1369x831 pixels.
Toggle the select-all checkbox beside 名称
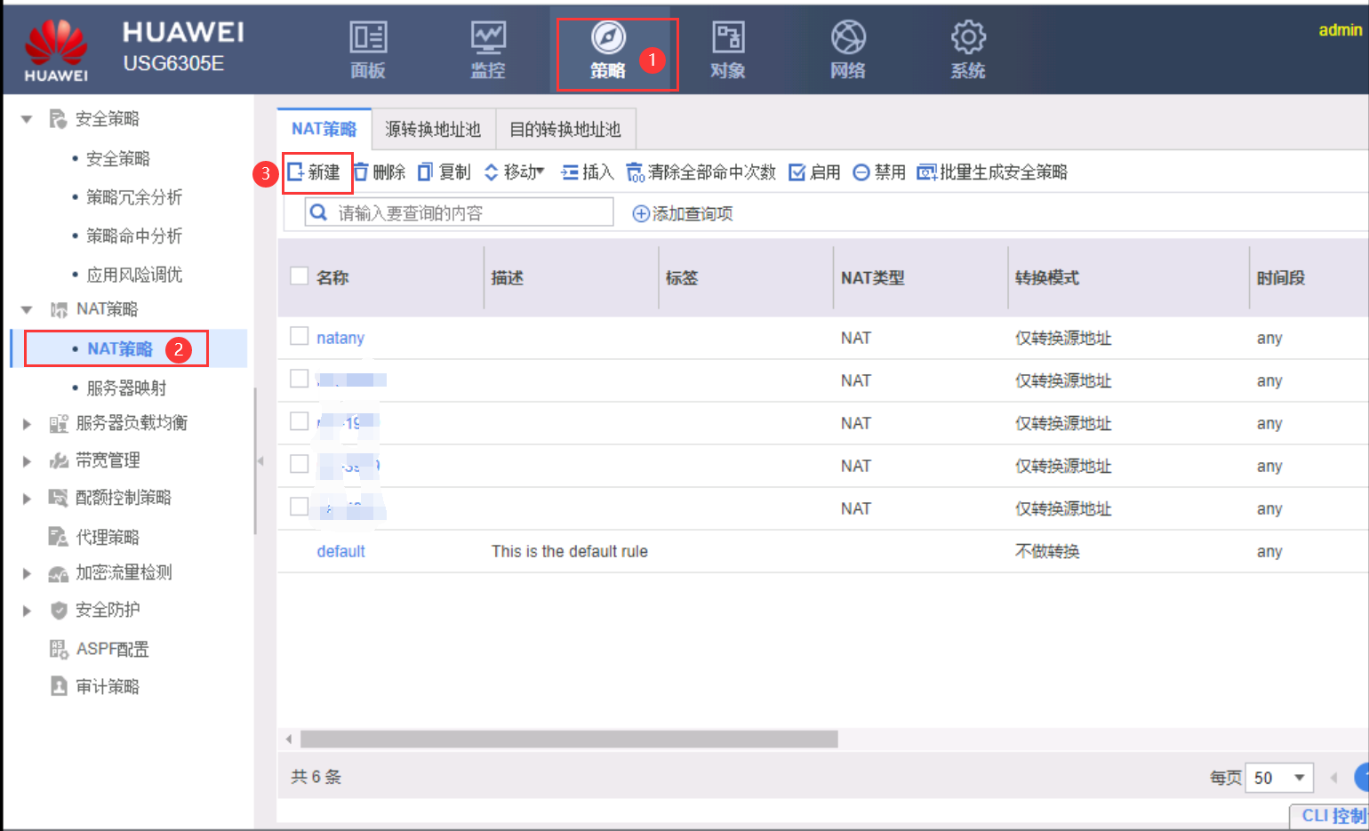click(300, 276)
